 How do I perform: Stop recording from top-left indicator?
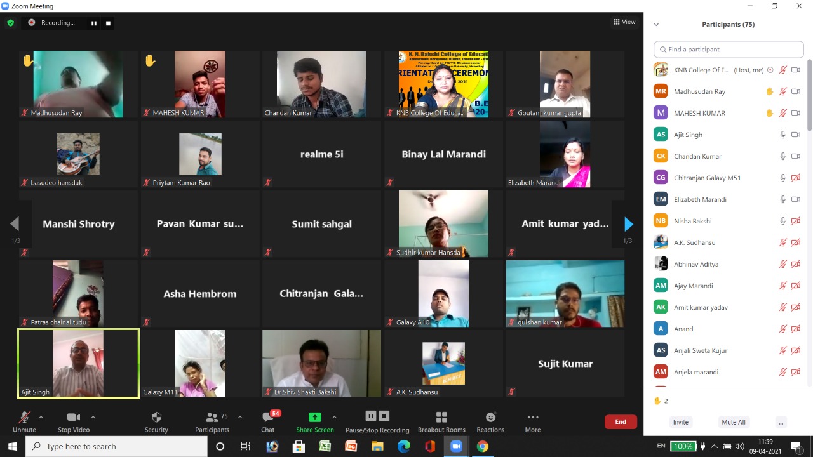click(108, 23)
